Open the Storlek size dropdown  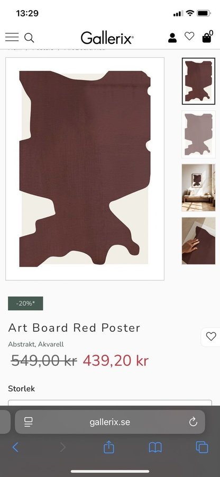click(x=110, y=402)
